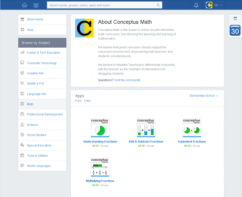Click the Understanding Fractions title link
The image size is (242, 197).
pyautogui.click(x=100, y=142)
